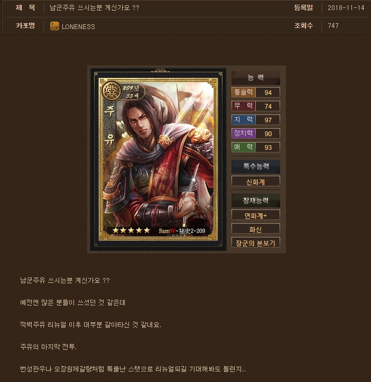Screen dimensions: 371x382
Task: Open the 주유 character card image
Action: [158, 159]
